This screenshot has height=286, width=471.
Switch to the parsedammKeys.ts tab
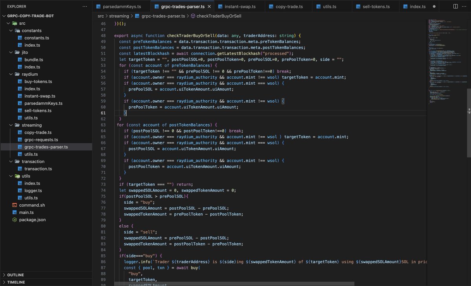click(121, 7)
